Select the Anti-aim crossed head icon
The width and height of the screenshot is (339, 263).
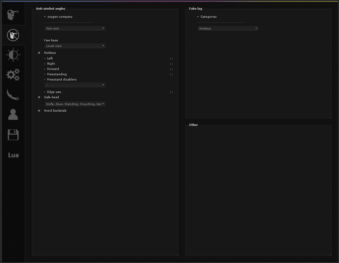[x=13, y=35]
